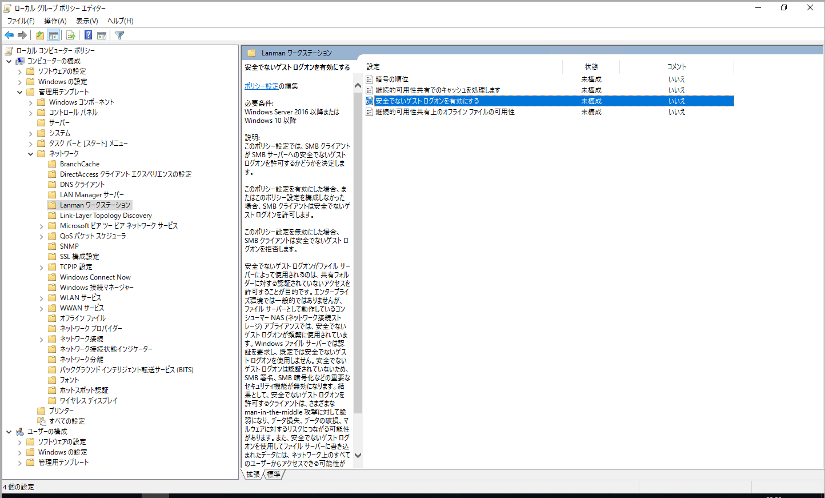Image resolution: width=825 pixels, height=498 pixels.
Task: Click the Forward arrow toolbar icon
Action: tap(22, 35)
